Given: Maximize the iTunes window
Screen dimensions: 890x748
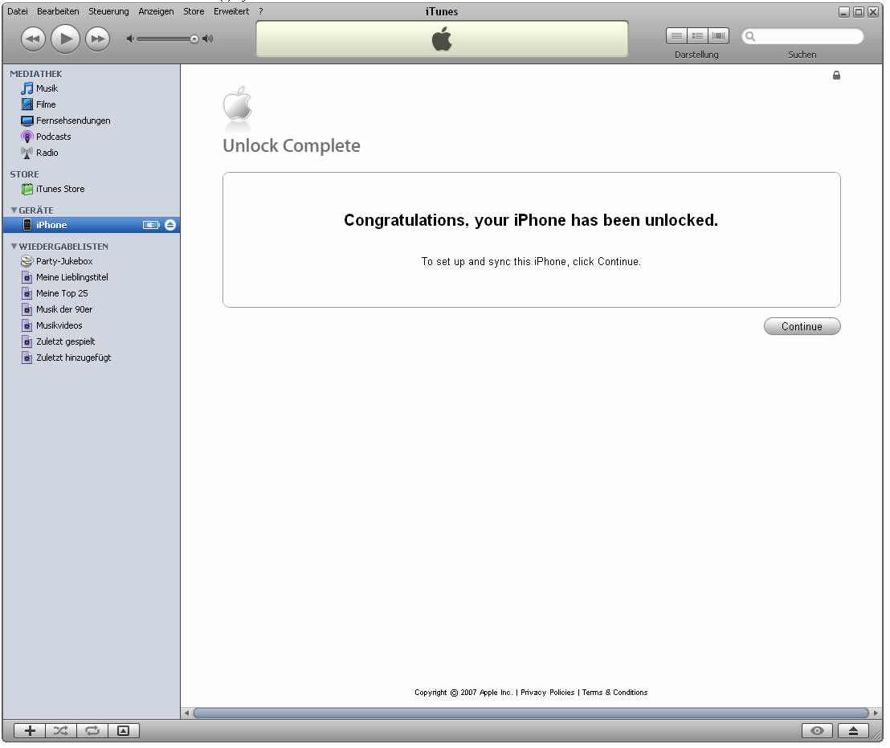Looking at the screenshot, I should (x=858, y=12).
